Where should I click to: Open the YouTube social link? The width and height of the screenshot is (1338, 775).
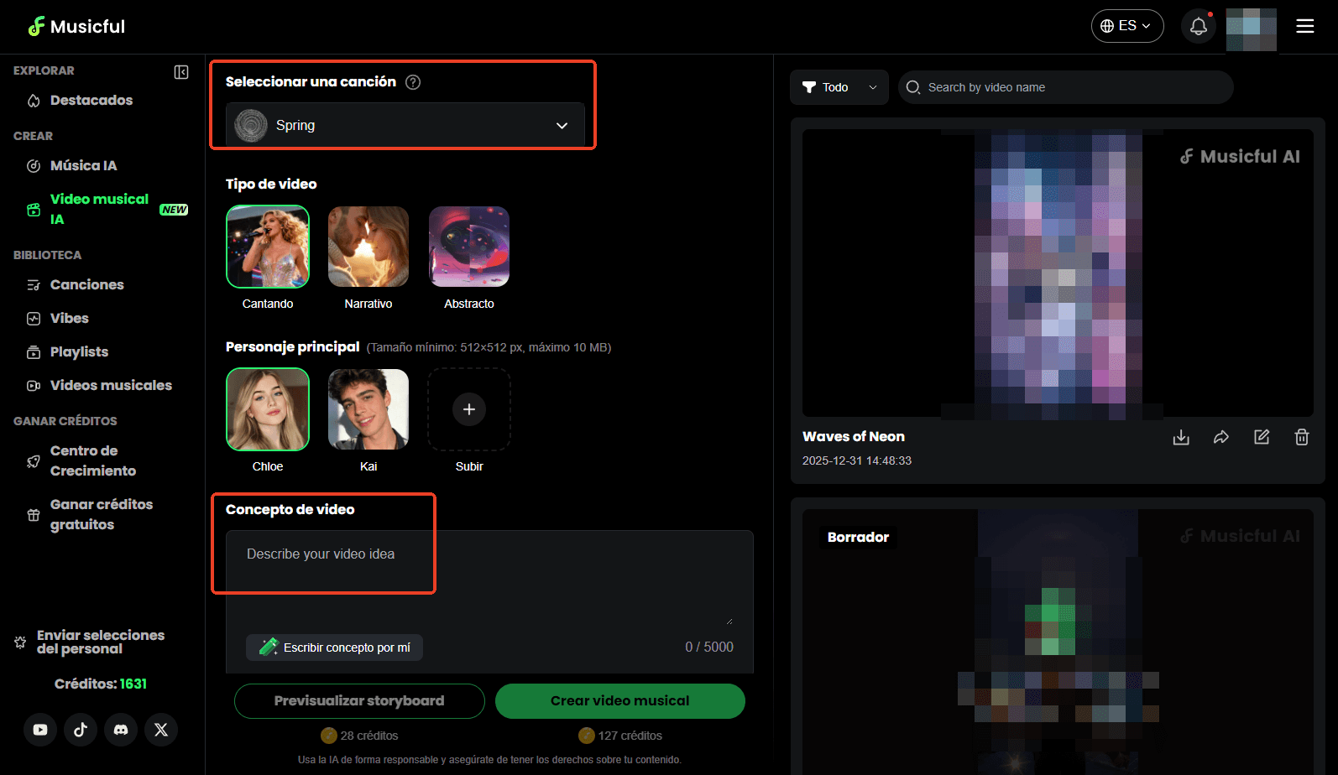pyautogui.click(x=40, y=730)
